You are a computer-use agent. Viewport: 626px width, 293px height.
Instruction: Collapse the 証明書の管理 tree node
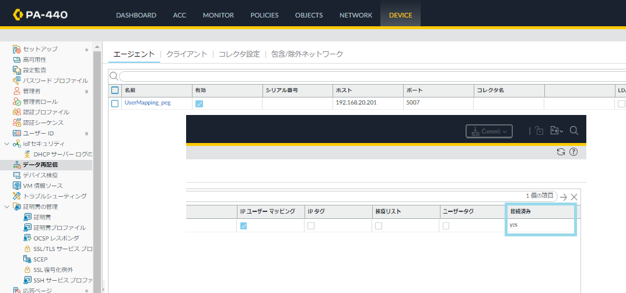(x=6, y=207)
